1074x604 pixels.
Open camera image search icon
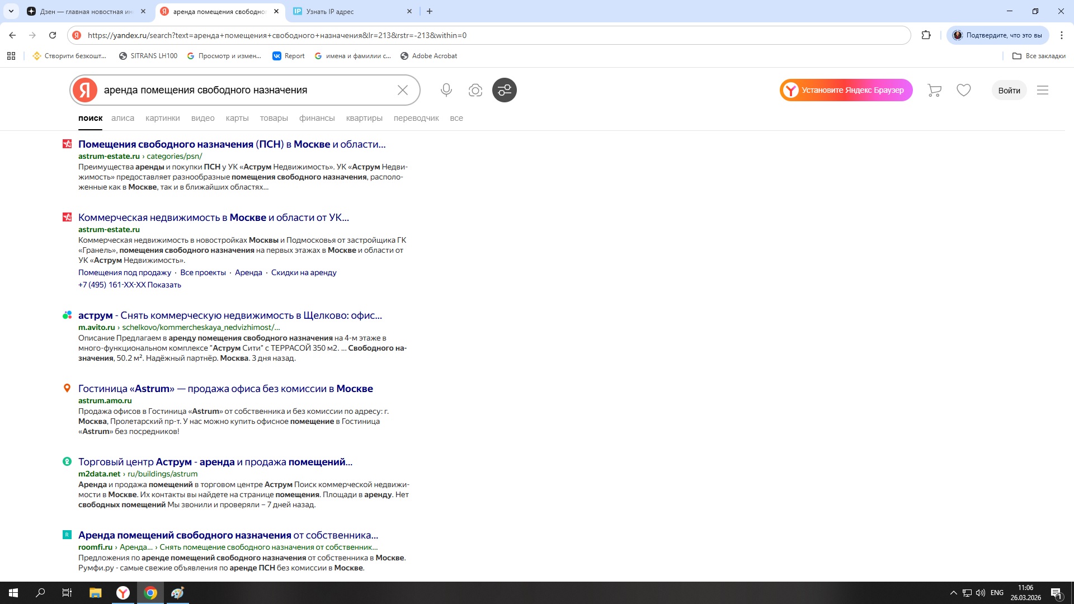coord(475,90)
